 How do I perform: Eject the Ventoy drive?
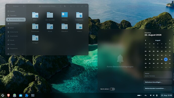(23, 54)
